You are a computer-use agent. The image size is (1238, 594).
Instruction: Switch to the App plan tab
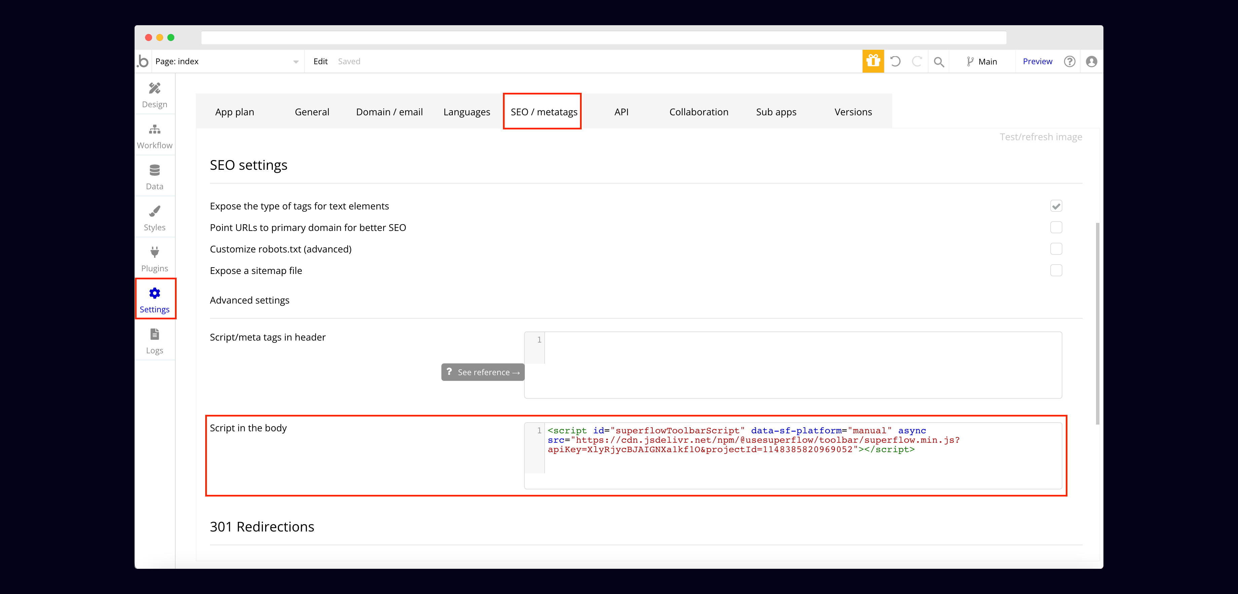[x=234, y=112]
